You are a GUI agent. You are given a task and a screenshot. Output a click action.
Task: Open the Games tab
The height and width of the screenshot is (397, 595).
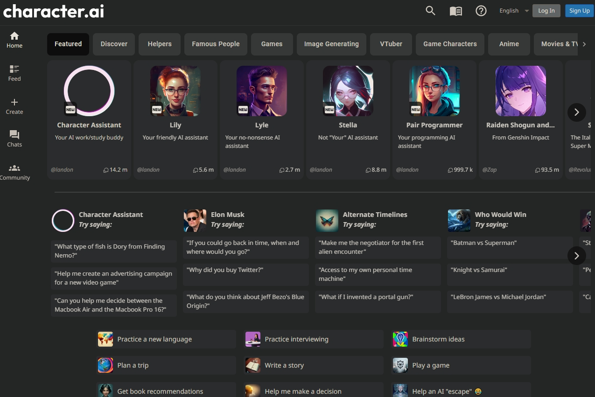[272, 44]
